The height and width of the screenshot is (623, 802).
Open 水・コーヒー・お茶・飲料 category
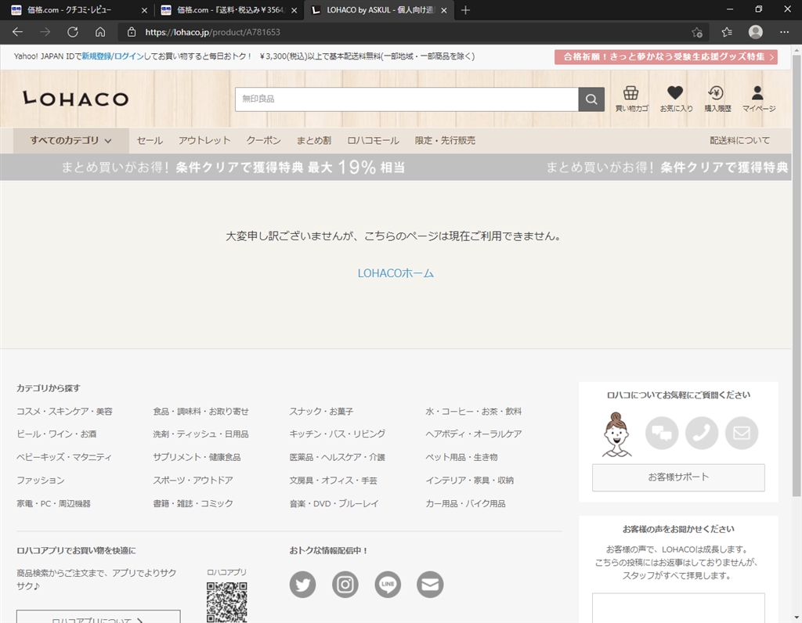474,412
